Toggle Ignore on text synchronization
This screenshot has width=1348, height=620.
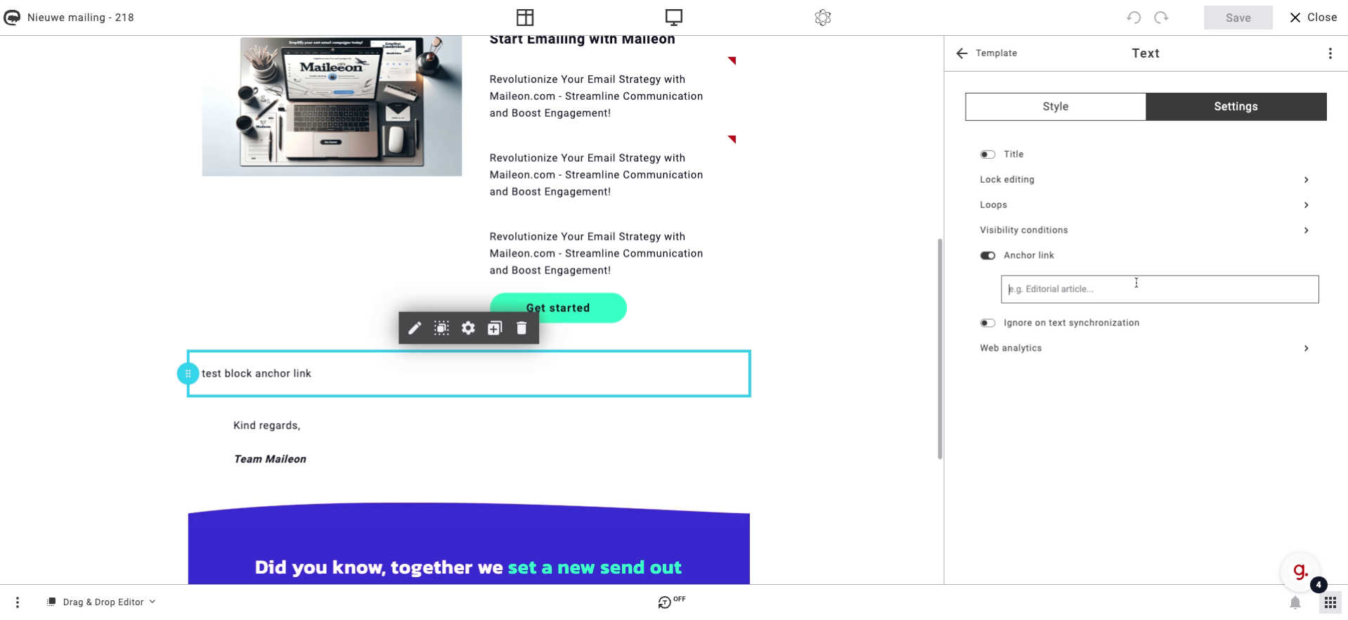point(987,323)
